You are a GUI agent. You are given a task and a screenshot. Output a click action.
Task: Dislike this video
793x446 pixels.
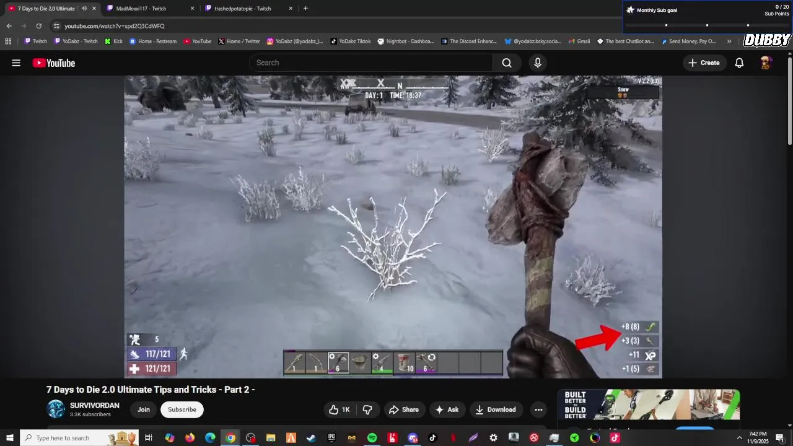tap(367, 409)
